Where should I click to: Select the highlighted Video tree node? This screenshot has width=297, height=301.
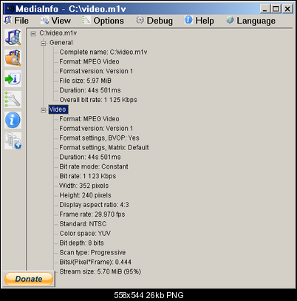(x=58, y=109)
